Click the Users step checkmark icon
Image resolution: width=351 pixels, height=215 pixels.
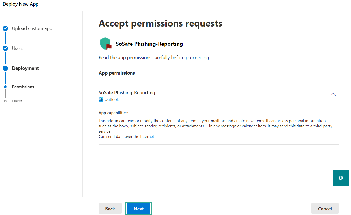[x=5, y=48]
